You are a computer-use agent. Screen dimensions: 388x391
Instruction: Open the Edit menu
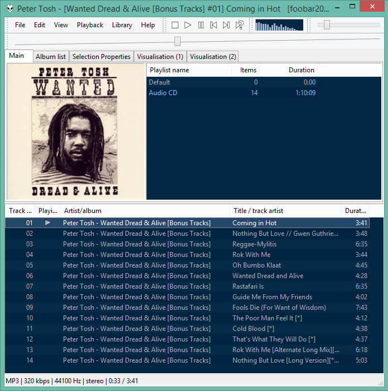40,25
